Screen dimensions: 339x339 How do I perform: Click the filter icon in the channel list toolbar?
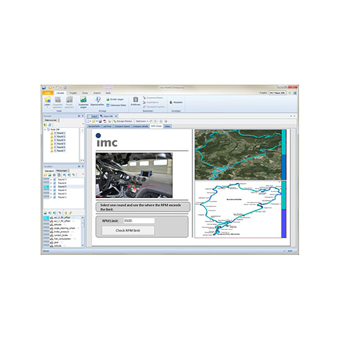[60, 213]
